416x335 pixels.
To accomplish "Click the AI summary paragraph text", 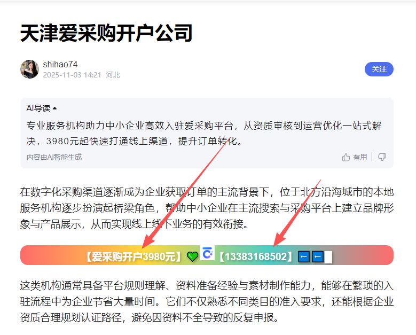I will pyautogui.click(x=204, y=133).
